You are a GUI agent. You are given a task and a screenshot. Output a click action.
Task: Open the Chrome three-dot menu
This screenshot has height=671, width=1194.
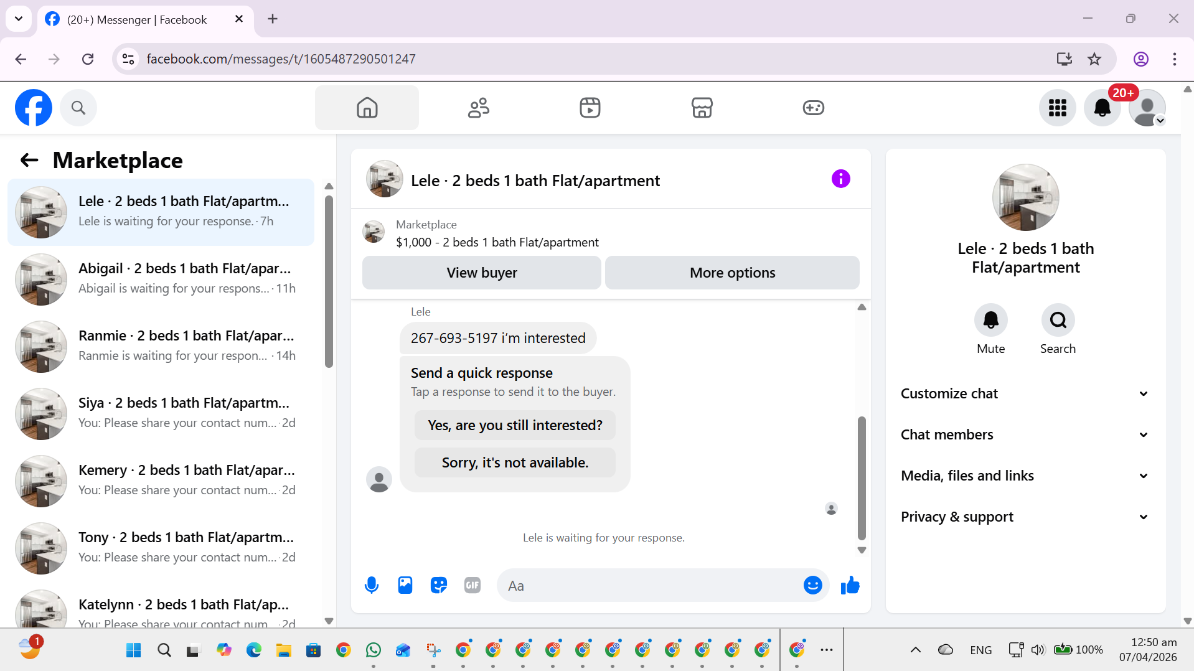pos(1175,59)
